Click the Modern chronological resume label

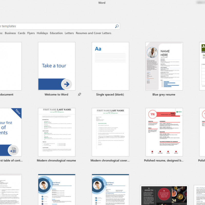(x=56, y=160)
